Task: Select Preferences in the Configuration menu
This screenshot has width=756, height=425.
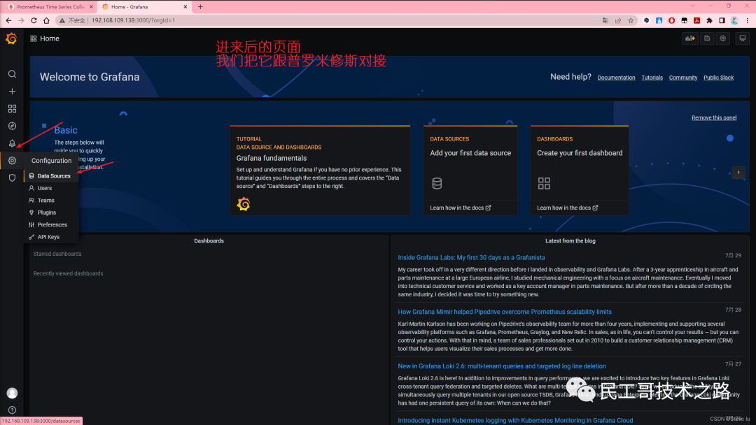Action: (x=51, y=225)
